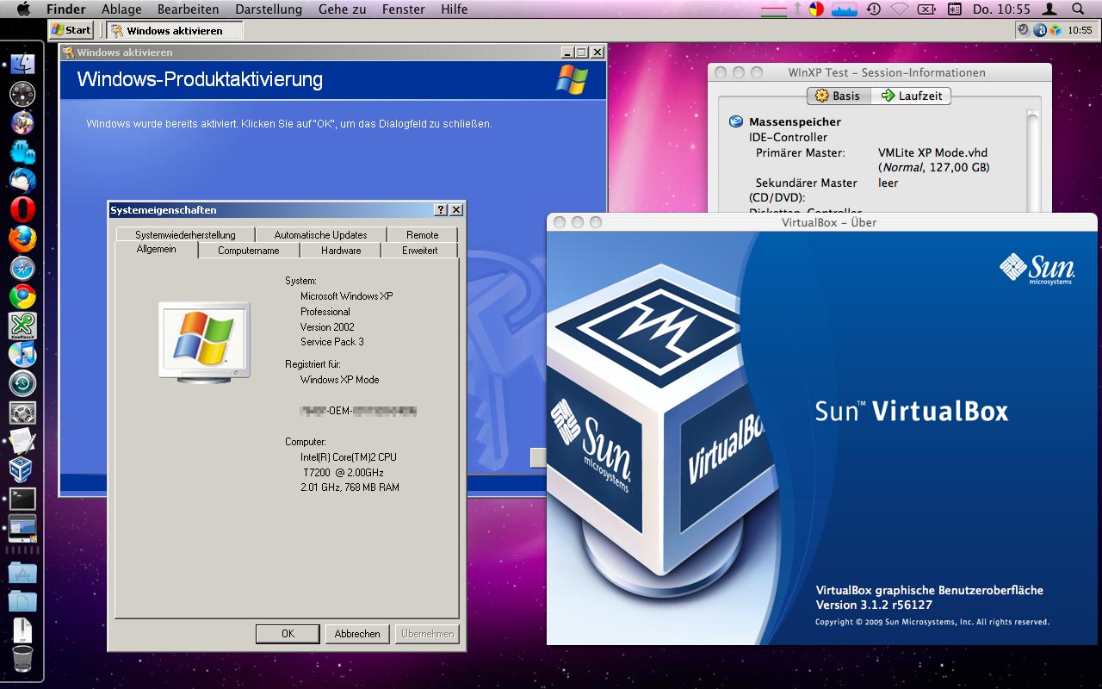Switch to Laufzeit in Session-Informationen
The image size is (1102, 689).
(911, 96)
